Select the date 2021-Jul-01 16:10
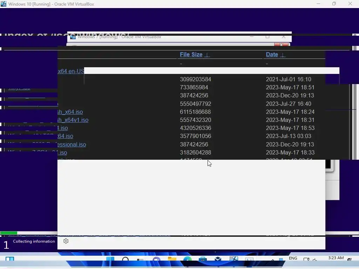Image resolution: width=359 pixels, height=269 pixels. pyautogui.click(x=289, y=80)
